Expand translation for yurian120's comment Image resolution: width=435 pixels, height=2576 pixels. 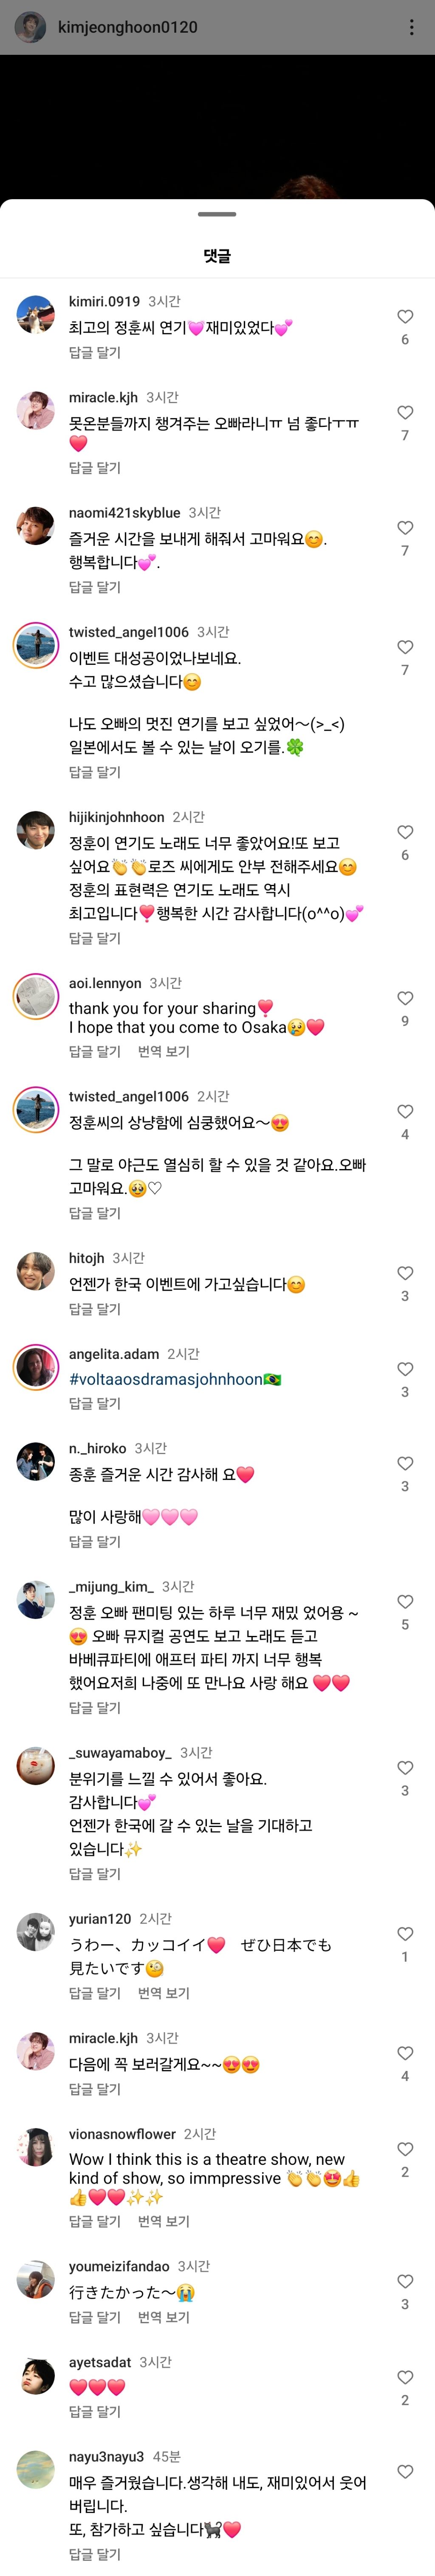click(x=163, y=1993)
